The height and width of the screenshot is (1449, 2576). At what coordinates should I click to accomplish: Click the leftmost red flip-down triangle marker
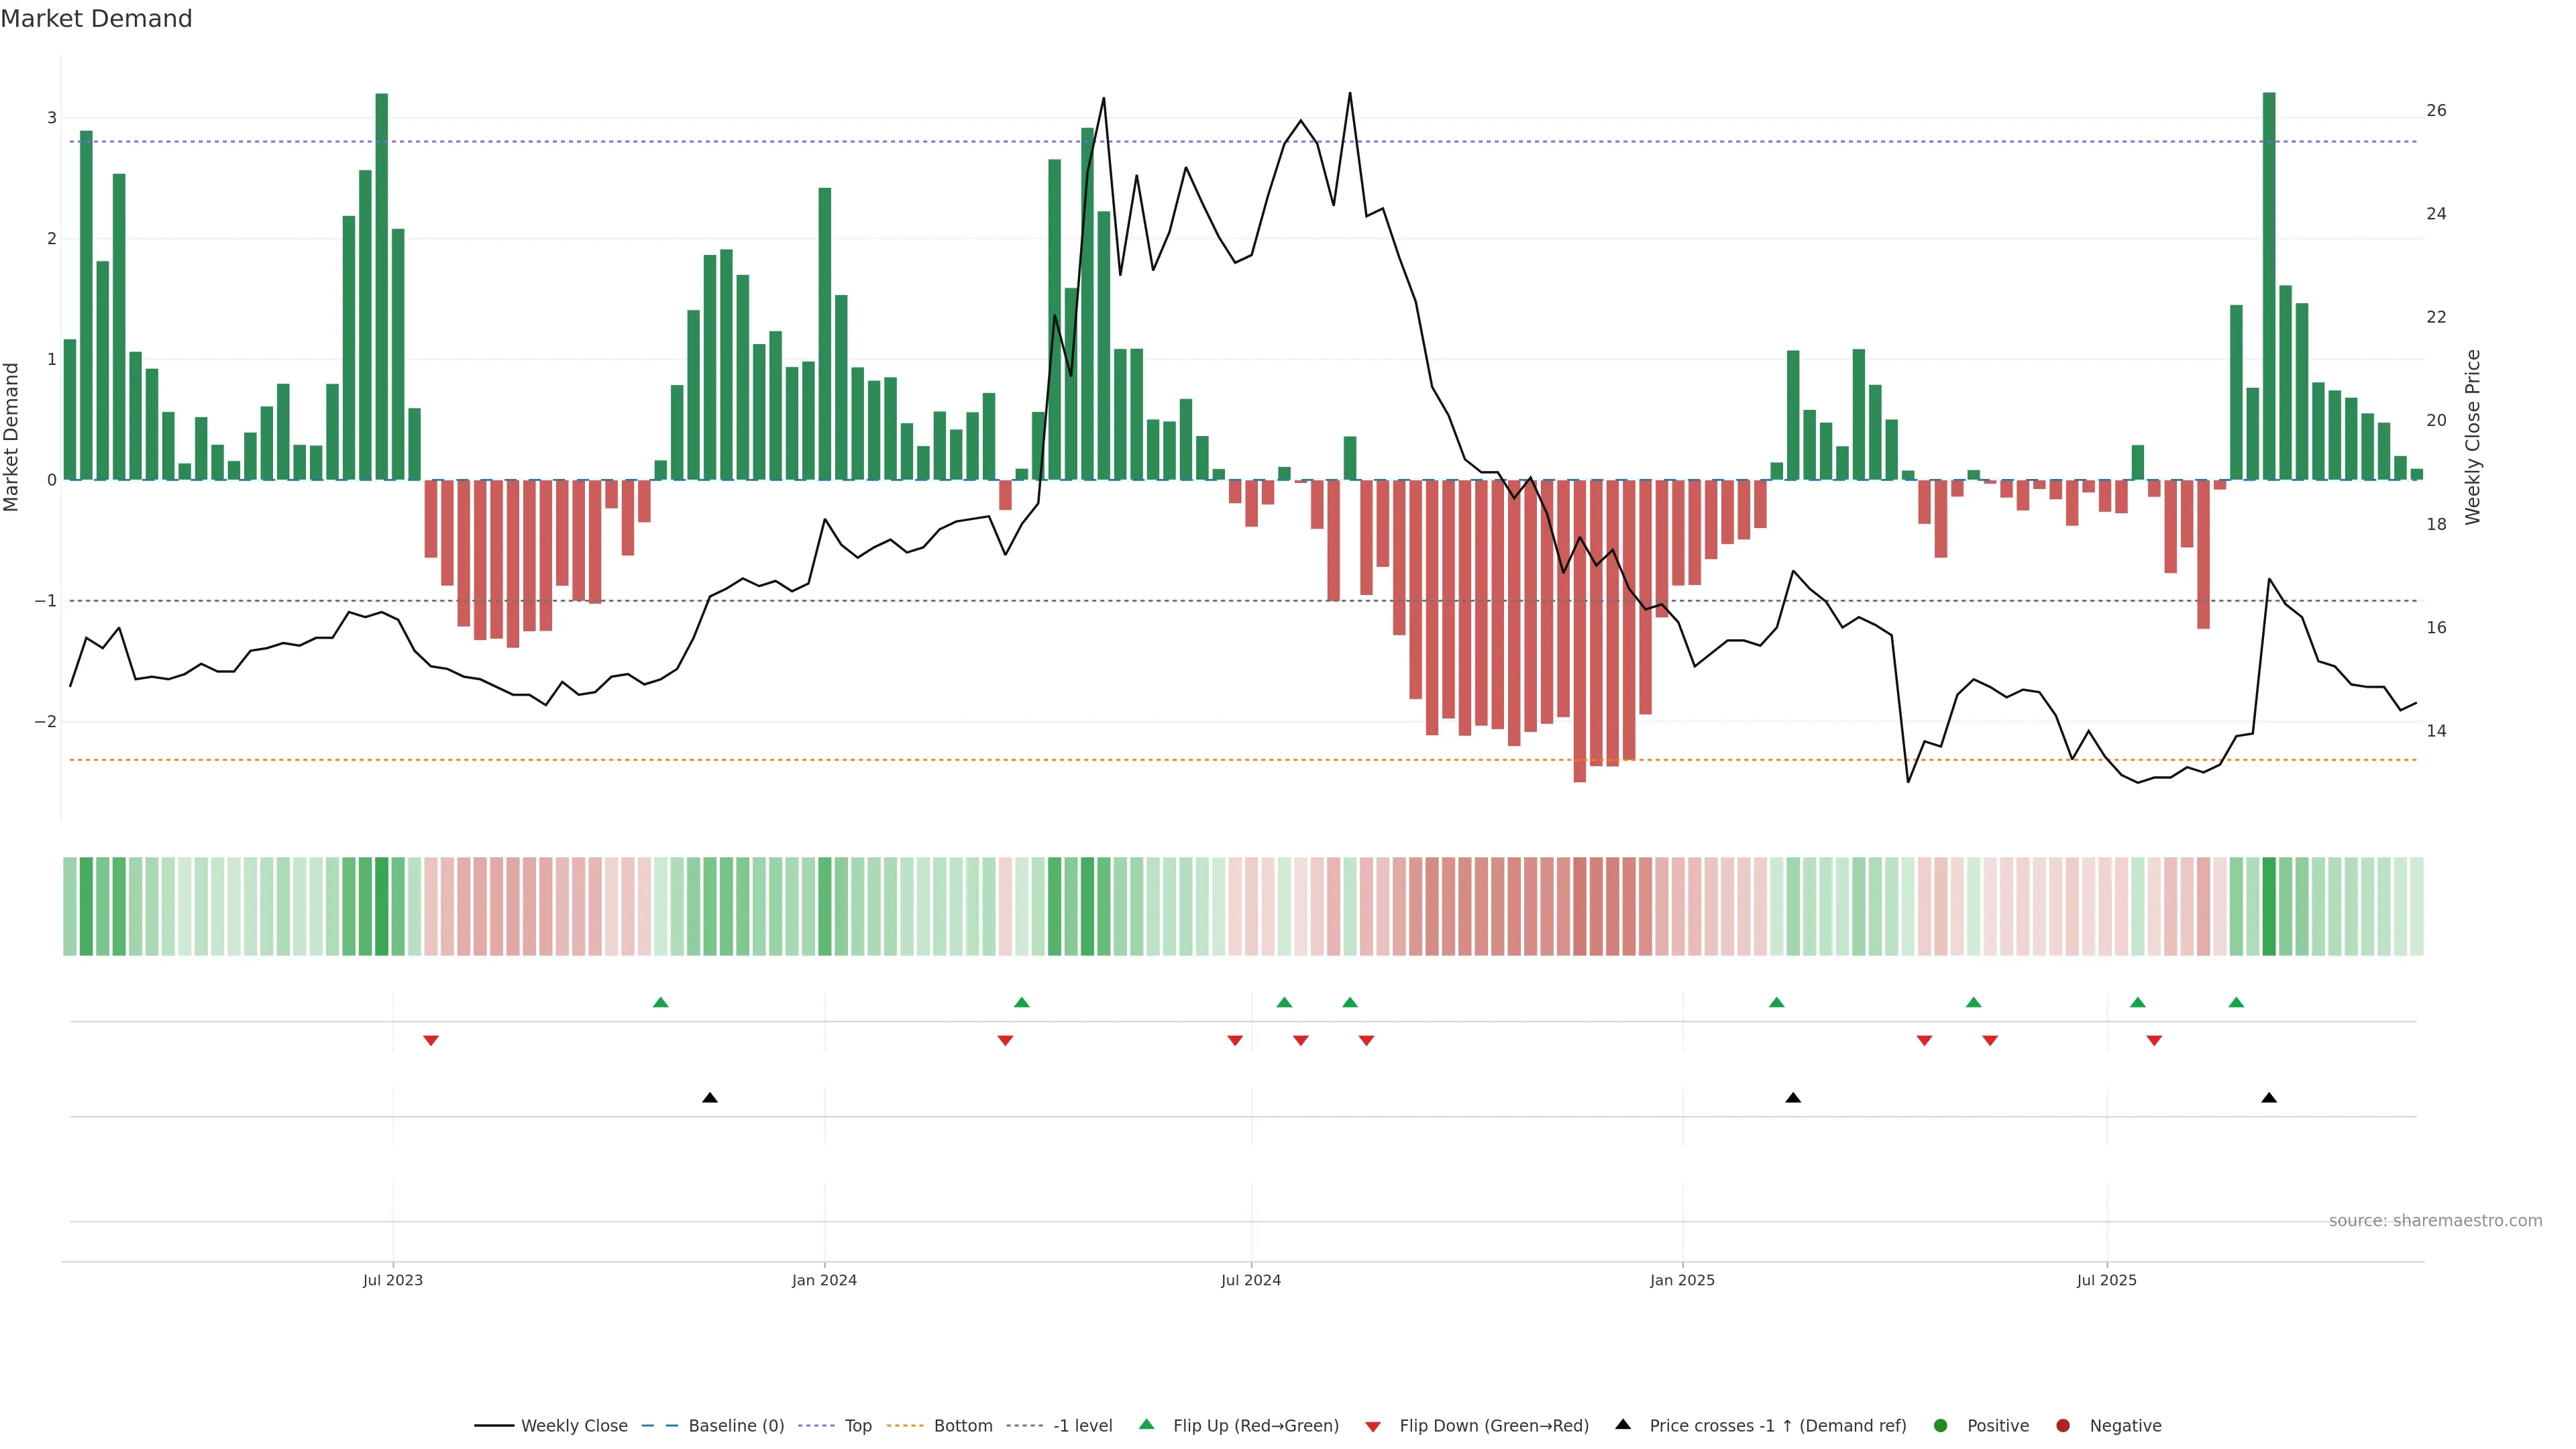click(431, 1041)
